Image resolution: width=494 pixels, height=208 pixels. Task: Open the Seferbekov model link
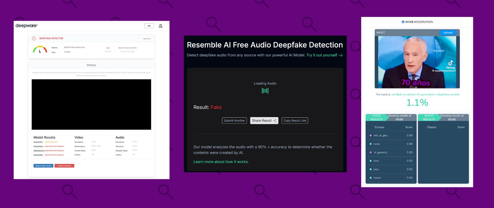(x=39, y=151)
